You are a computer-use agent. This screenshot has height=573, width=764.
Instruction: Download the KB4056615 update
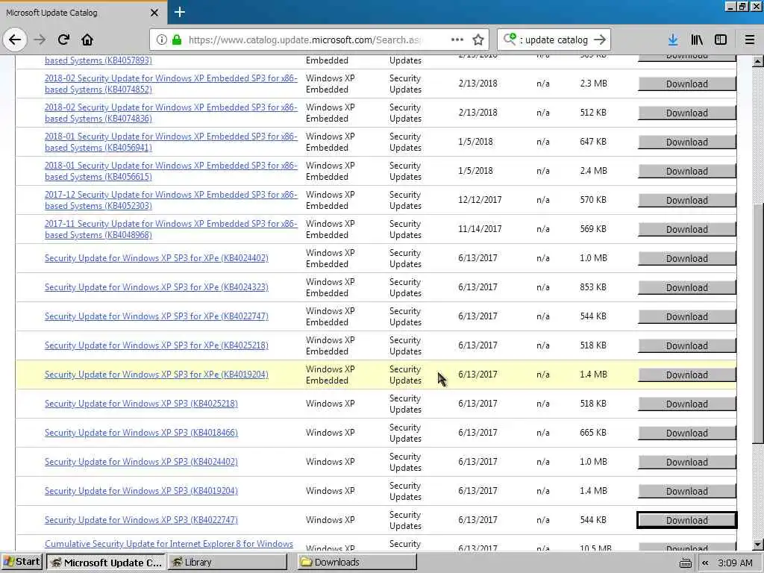[x=686, y=171]
